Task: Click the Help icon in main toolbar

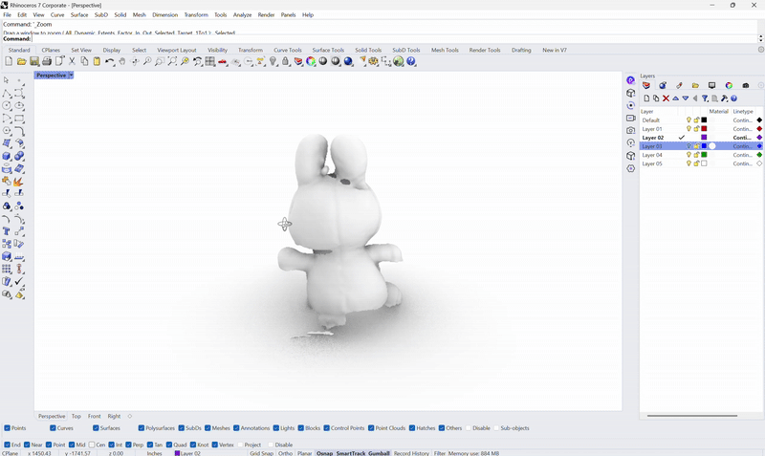Action: click(411, 61)
